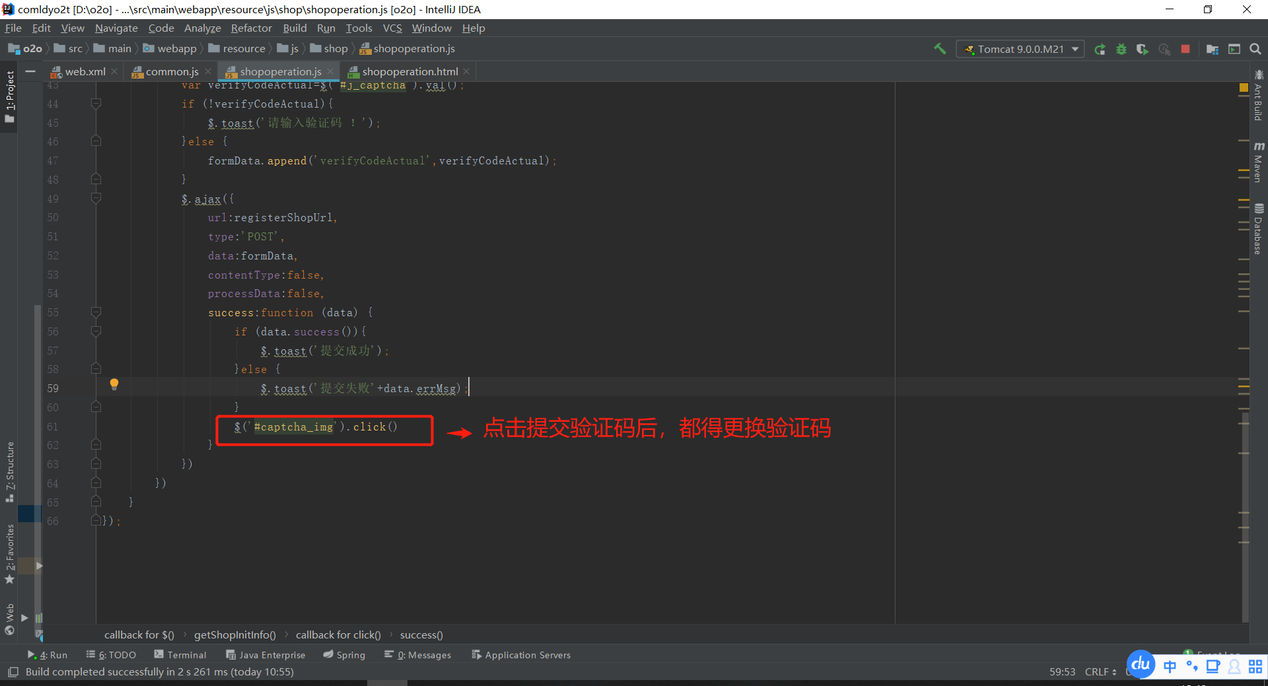Open the Favorites tool window tab
Image resolution: width=1268 pixels, height=686 pixels.
coord(9,553)
